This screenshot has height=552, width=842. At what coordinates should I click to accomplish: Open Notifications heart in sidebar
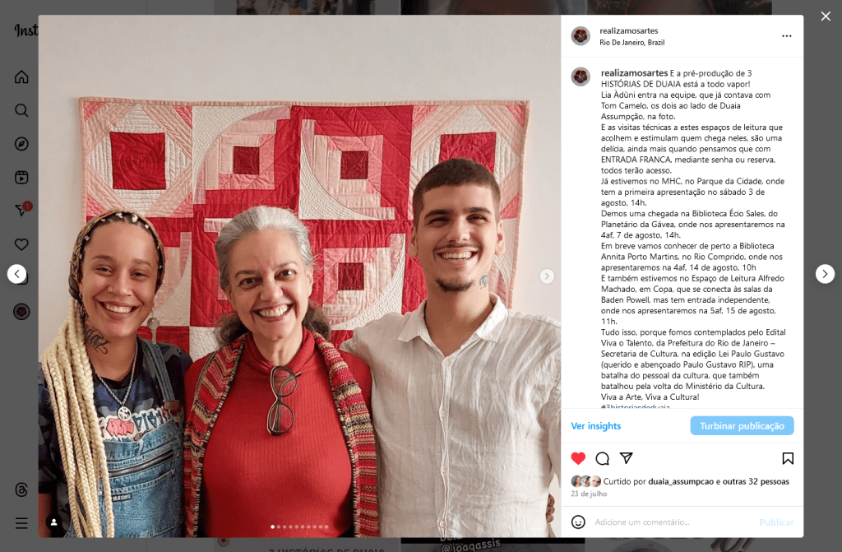click(x=21, y=244)
